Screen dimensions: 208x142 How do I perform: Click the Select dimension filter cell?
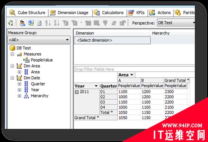[x=112, y=40]
